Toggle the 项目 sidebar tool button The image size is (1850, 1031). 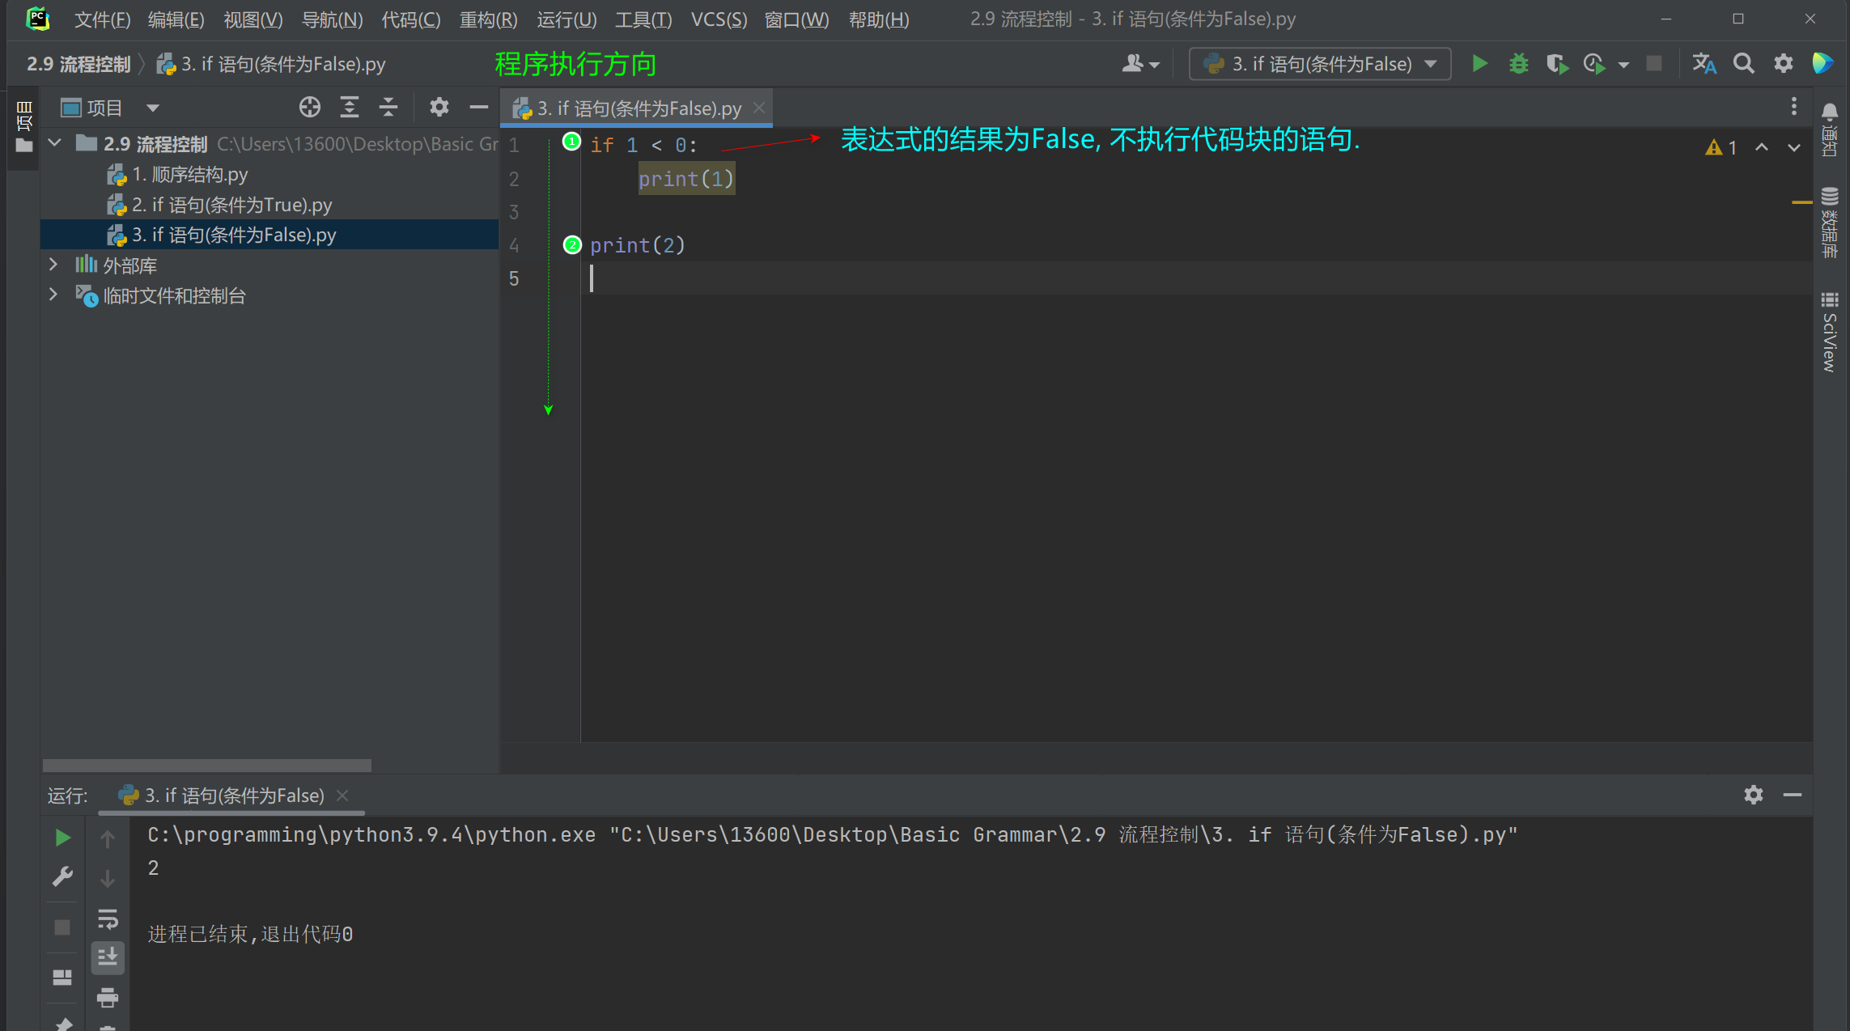[x=24, y=128]
